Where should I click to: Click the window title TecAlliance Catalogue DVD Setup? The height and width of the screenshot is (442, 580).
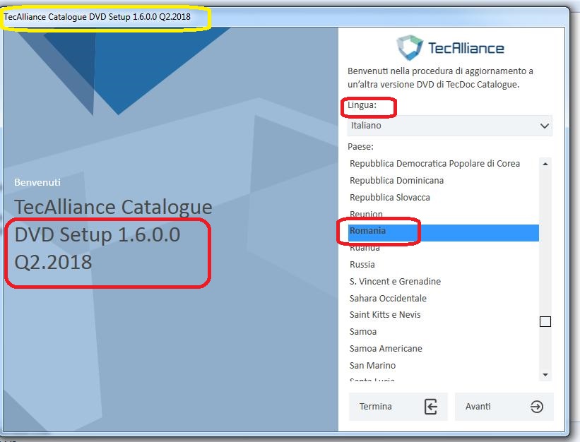[97, 17]
